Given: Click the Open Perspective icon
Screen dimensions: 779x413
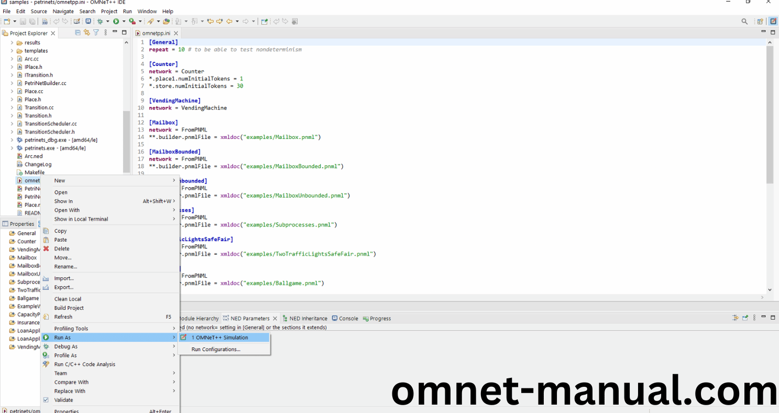Looking at the screenshot, I should 760,21.
